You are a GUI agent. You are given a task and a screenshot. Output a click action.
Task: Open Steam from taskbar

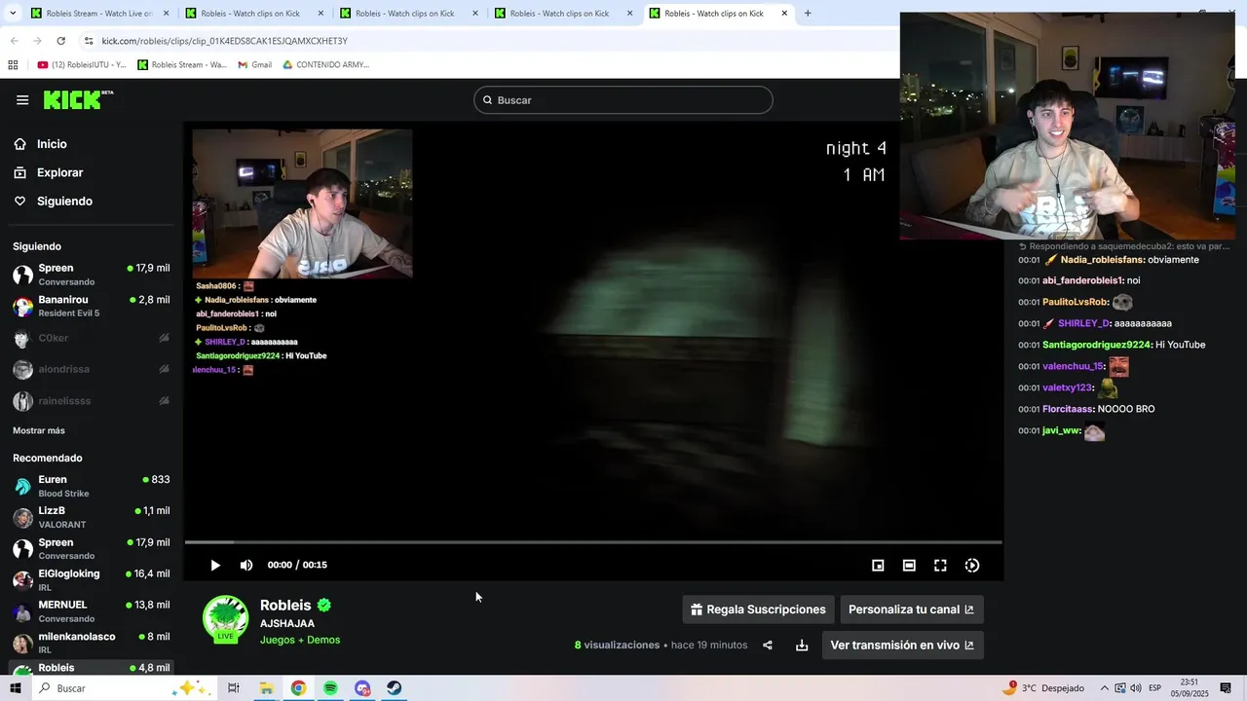tap(394, 688)
